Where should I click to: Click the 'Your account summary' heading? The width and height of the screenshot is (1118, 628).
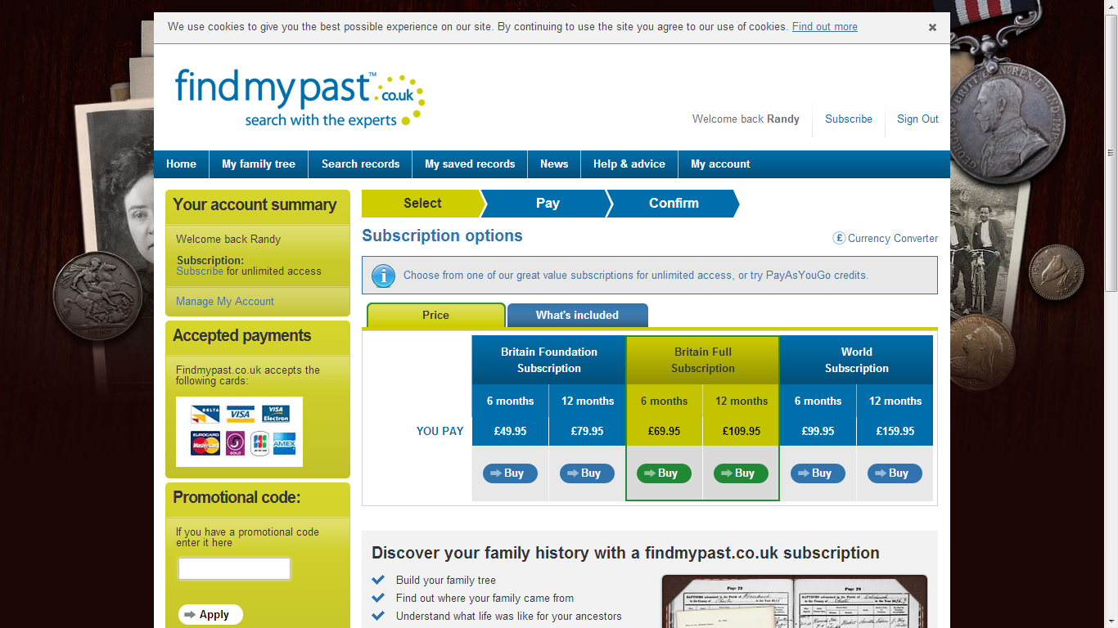255,204
